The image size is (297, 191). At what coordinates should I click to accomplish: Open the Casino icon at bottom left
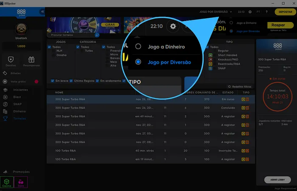[7, 182]
